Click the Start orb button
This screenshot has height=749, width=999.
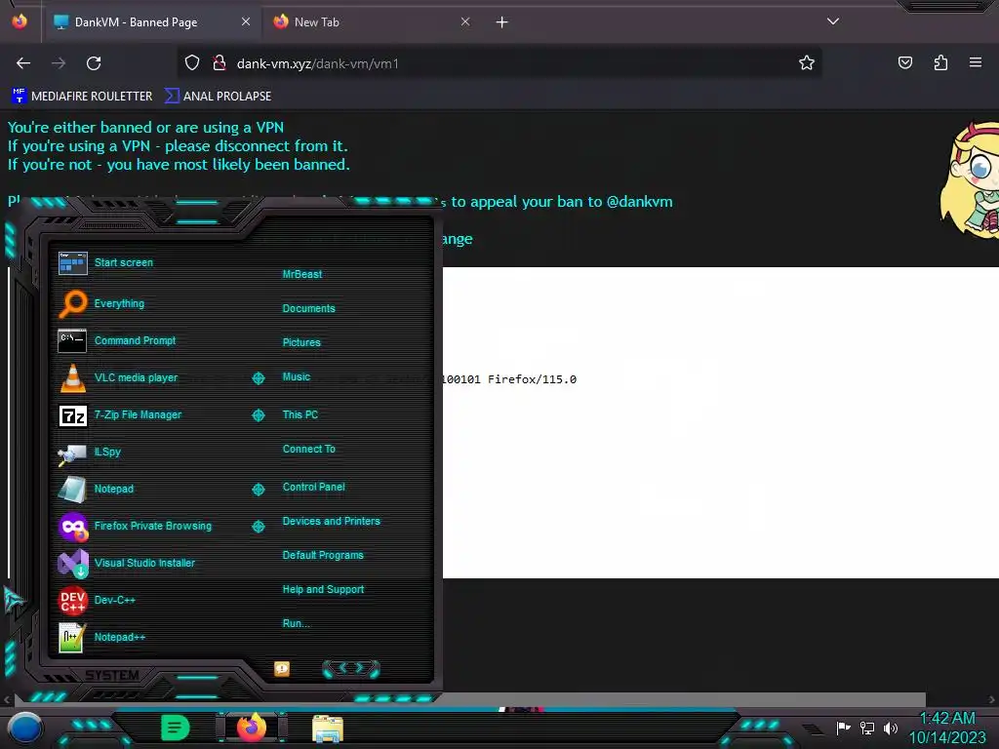(24, 728)
